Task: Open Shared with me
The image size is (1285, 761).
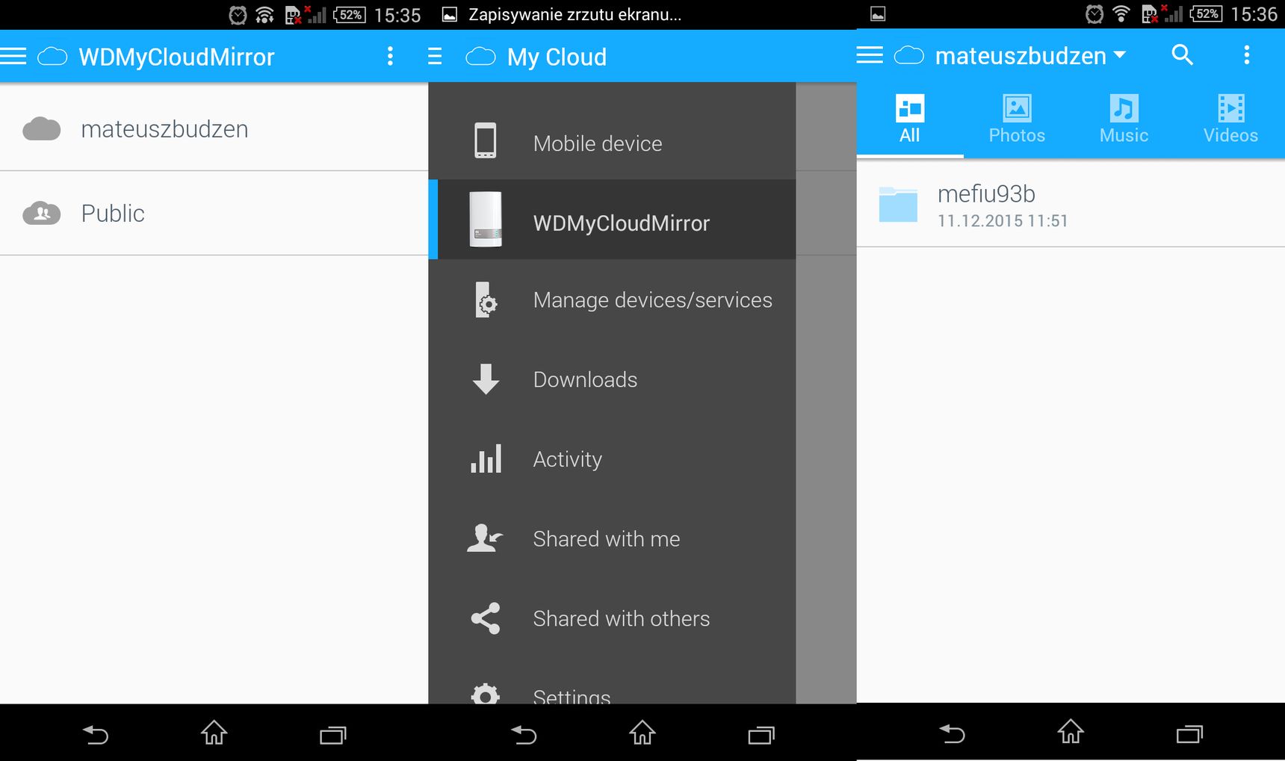Action: pyautogui.click(x=612, y=538)
